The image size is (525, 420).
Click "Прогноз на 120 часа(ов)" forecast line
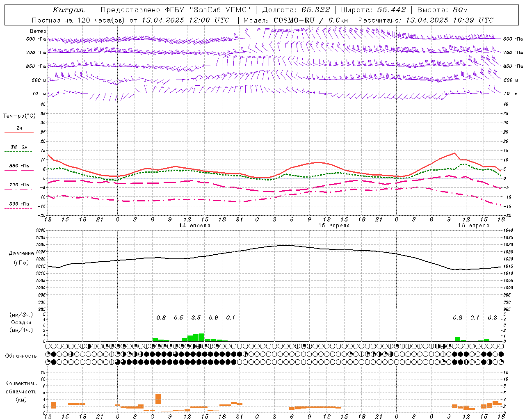tap(79, 20)
